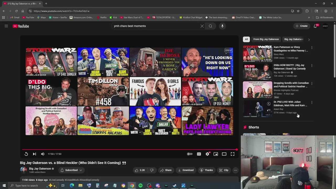The image size is (336, 189).
Task: Toggle closed captions
Action: tap(199, 154)
